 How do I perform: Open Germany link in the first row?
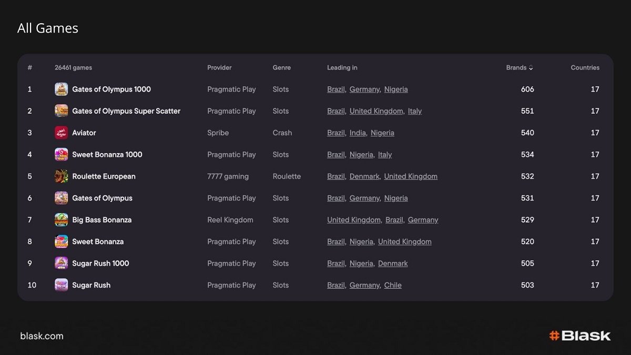coord(364,89)
